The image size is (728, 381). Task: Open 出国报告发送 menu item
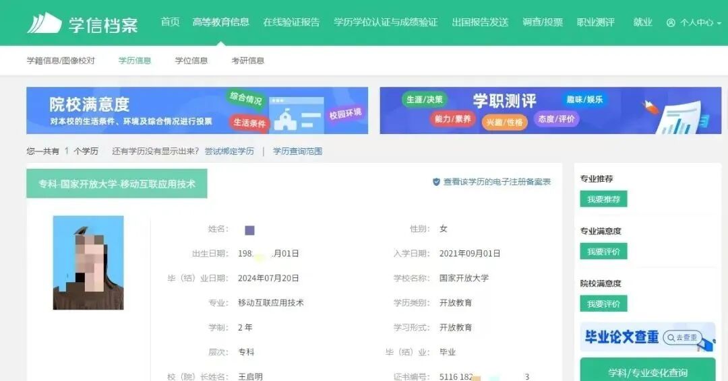481,22
